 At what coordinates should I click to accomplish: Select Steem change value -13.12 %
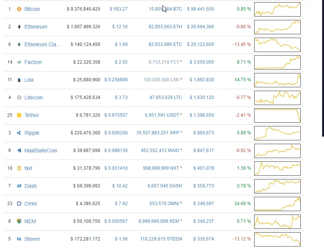click(242, 239)
